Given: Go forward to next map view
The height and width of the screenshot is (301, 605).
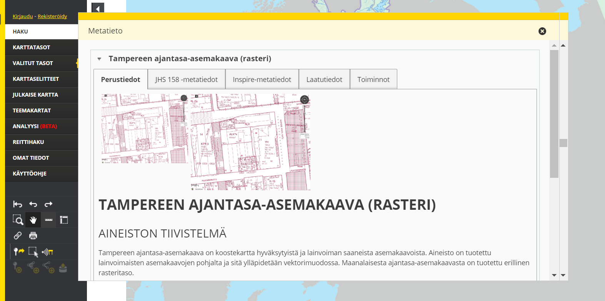Looking at the screenshot, I should click(x=48, y=204).
